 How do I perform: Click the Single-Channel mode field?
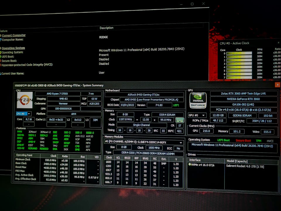coord(141,125)
